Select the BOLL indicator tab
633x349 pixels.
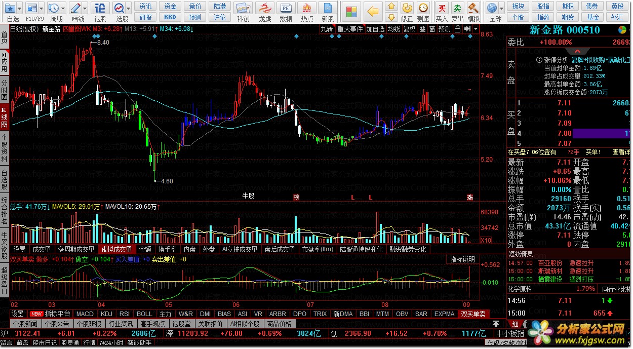(x=144, y=314)
